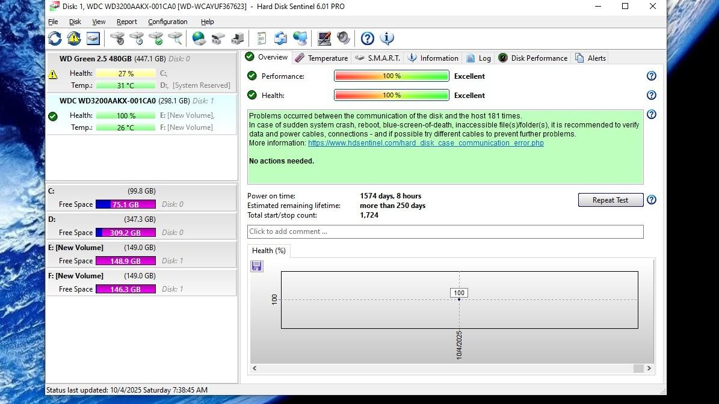
Task: Open help via blue question mark toolbar icon
Action: pyautogui.click(x=367, y=38)
